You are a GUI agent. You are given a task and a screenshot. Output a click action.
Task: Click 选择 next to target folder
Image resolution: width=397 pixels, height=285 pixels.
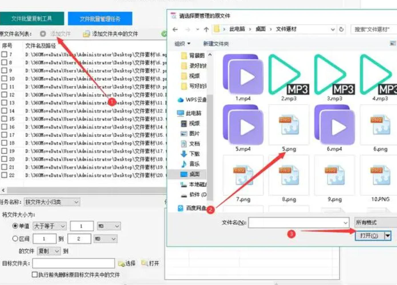click(x=127, y=263)
